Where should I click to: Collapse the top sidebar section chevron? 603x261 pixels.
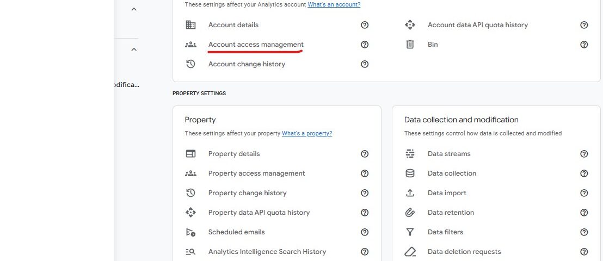134,9
